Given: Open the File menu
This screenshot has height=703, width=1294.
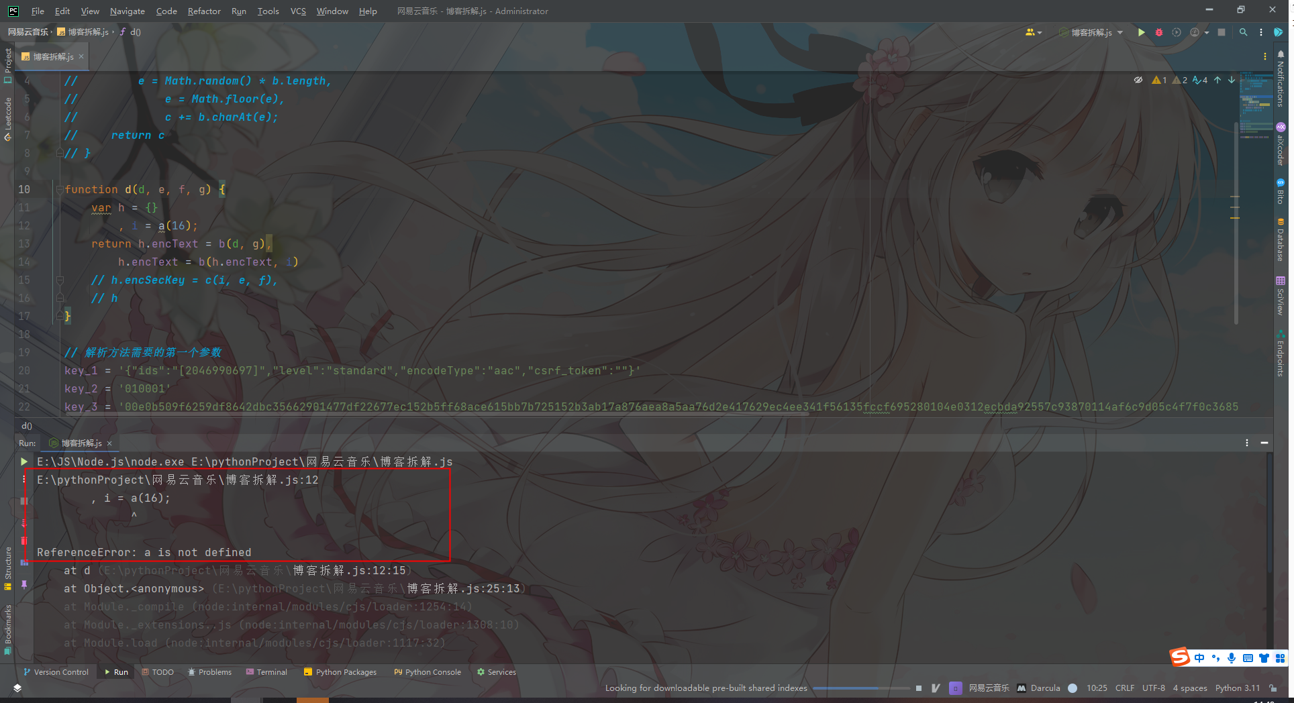Looking at the screenshot, I should (38, 11).
